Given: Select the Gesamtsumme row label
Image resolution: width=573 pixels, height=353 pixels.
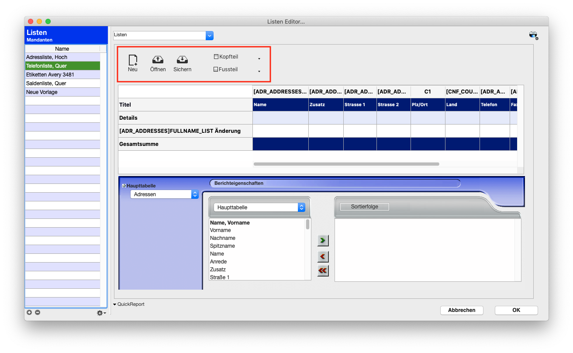Looking at the screenshot, I should [x=186, y=144].
